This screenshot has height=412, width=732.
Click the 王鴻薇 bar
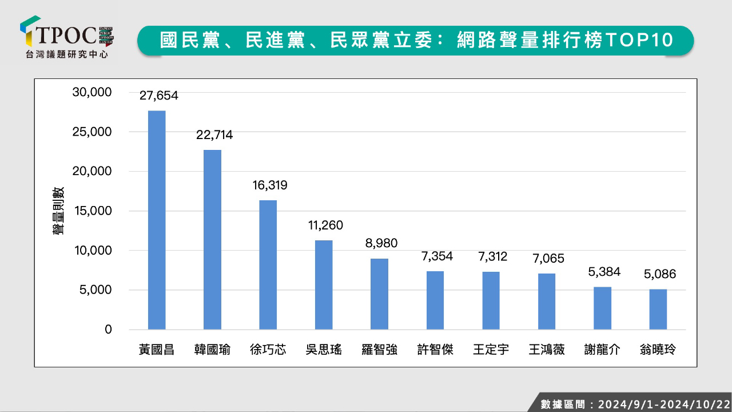tap(547, 302)
